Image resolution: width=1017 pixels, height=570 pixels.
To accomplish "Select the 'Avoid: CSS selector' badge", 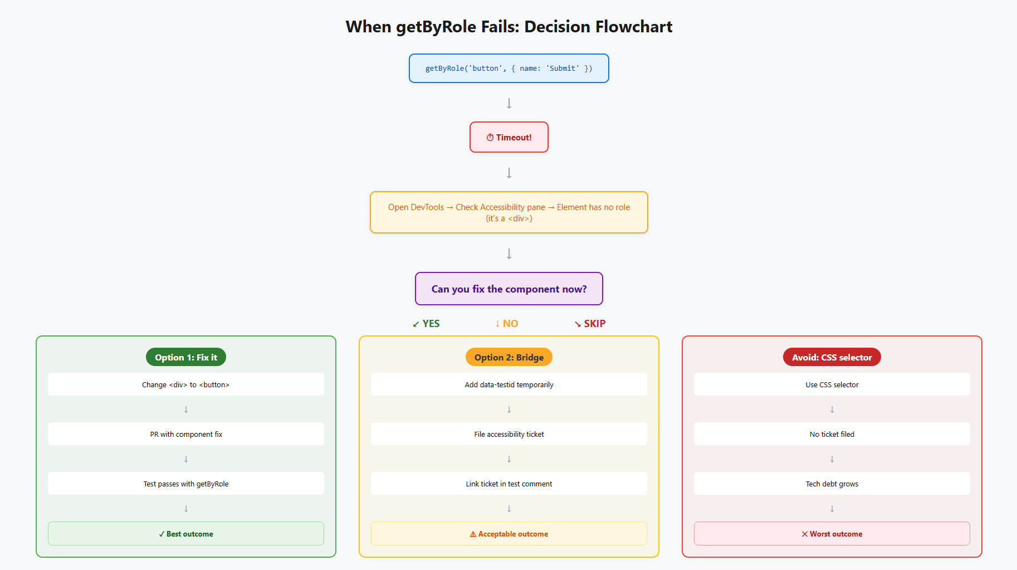I will pos(832,357).
